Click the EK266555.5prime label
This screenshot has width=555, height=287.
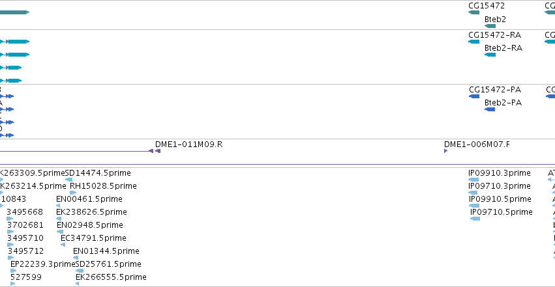pos(111,277)
